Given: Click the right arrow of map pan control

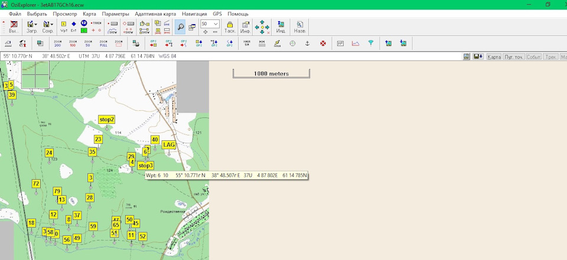Looking at the screenshot, I should [268, 27].
